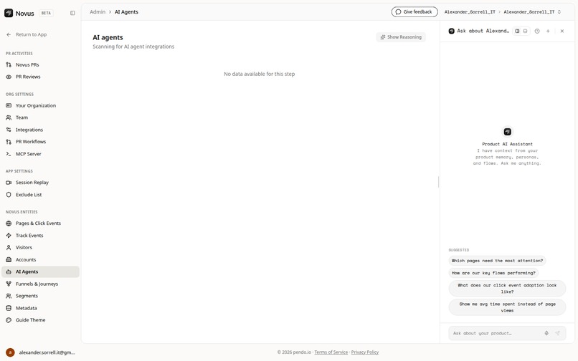Switch chat to floating window layout
The image size is (578, 361).
point(525,32)
